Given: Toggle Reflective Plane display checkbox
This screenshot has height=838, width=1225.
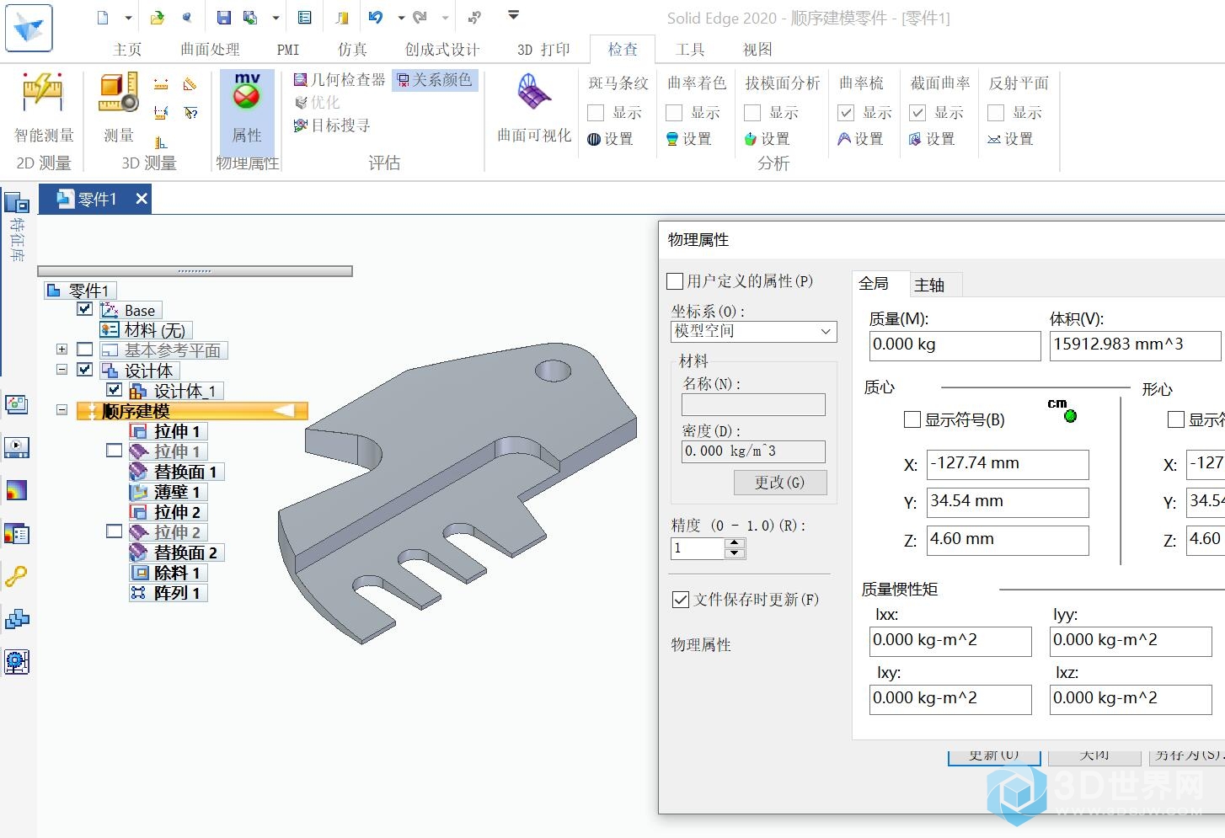Looking at the screenshot, I should tap(996, 113).
